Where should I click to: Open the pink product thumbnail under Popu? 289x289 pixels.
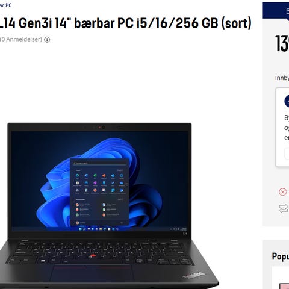click(x=284, y=286)
